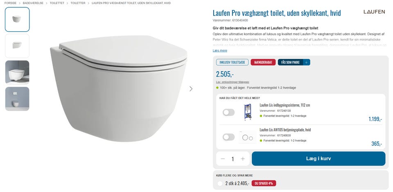Select the side-view toilet thumbnail
This screenshot has height=192, width=393.
pos(17,46)
